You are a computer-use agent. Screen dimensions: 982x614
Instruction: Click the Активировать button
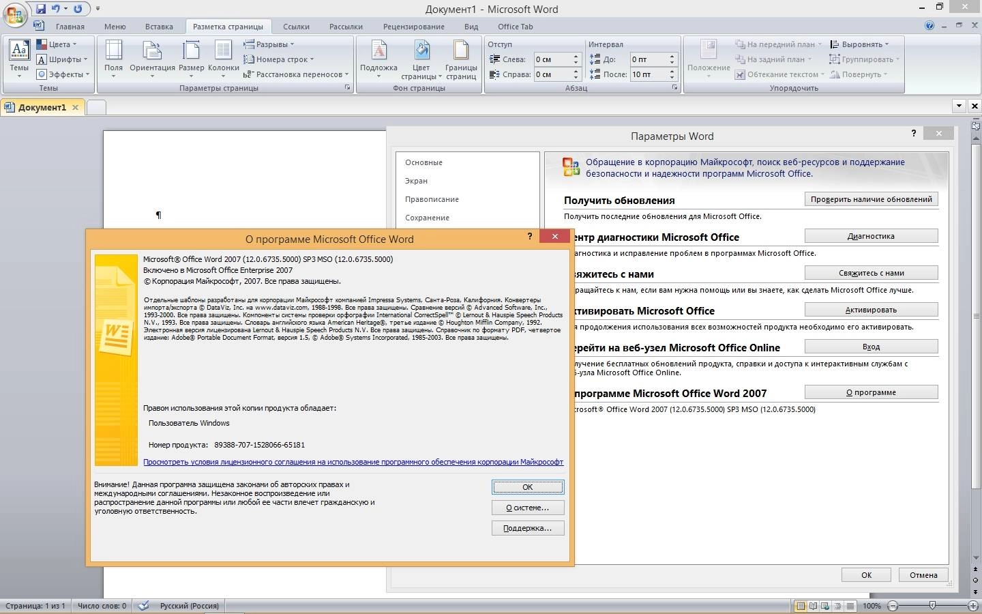pyautogui.click(x=872, y=310)
